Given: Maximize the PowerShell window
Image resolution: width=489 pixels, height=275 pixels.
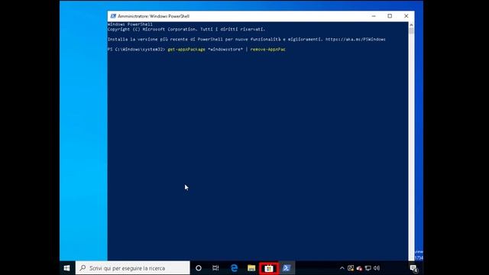Looking at the screenshot, I should pyautogui.click(x=390, y=16).
